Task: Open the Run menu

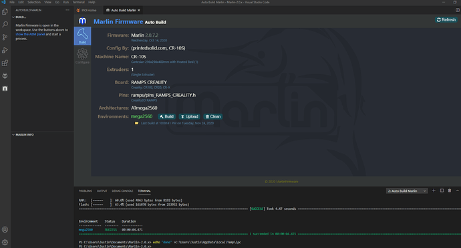Action: tap(66, 2)
